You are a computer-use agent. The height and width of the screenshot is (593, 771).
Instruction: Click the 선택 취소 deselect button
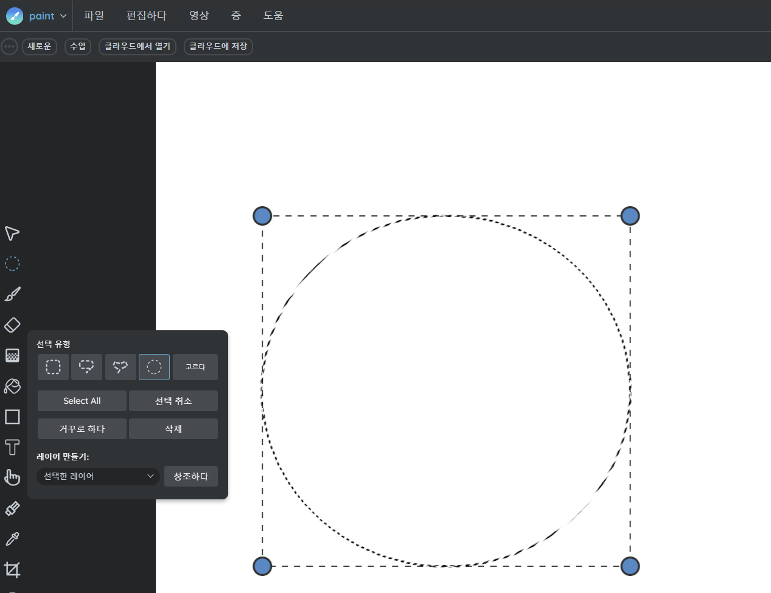pos(173,401)
